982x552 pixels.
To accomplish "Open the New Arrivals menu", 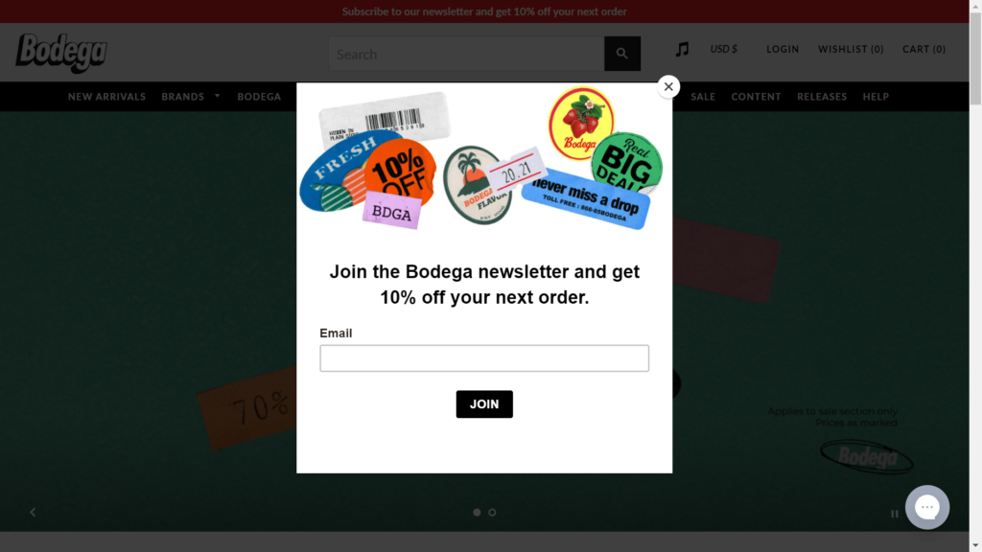I will point(106,97).
